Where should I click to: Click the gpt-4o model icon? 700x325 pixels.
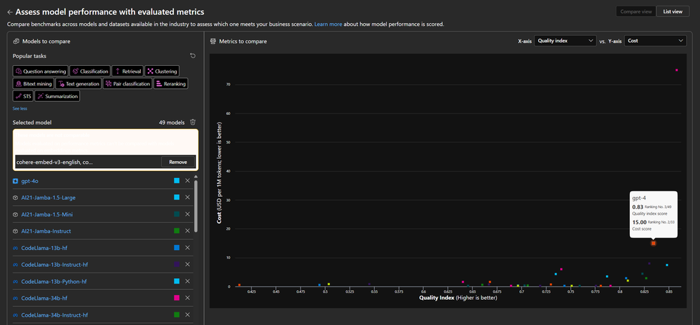(x=15, y=181)
